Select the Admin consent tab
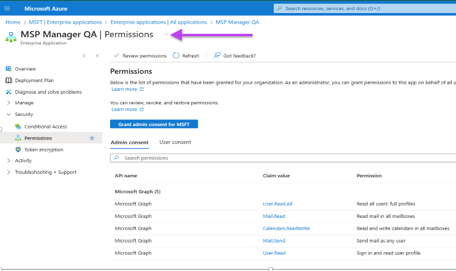 click(x=129, y=143)
